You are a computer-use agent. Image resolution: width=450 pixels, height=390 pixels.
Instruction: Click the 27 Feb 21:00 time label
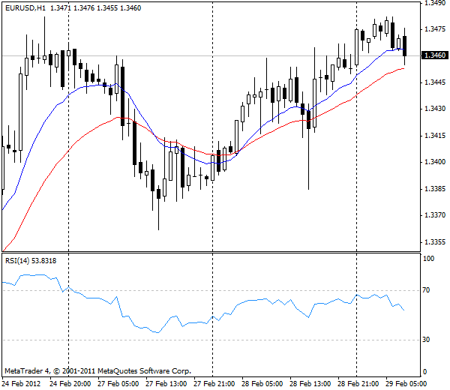pyautogui.click(x=214, y=384)
